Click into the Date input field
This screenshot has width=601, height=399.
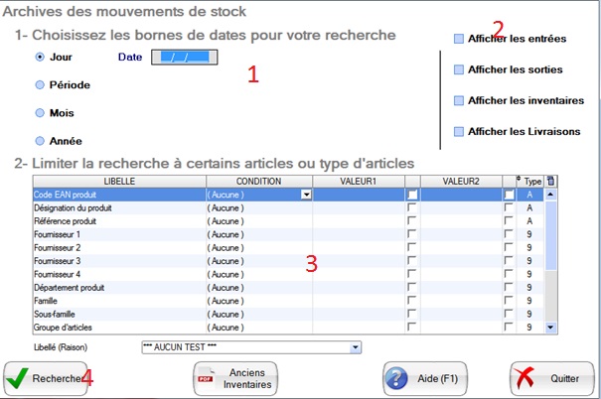[x=183, y=58]
